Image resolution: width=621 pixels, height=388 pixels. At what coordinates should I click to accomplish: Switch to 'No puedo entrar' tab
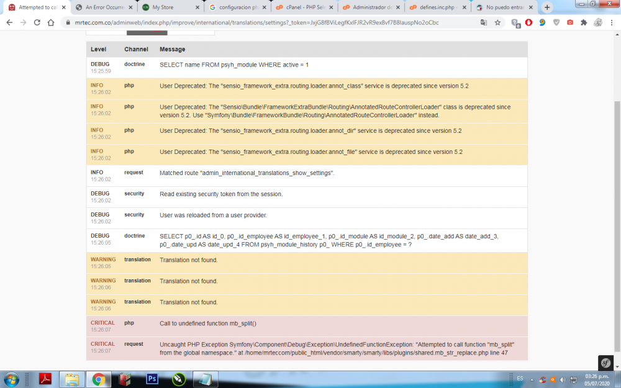505,7
